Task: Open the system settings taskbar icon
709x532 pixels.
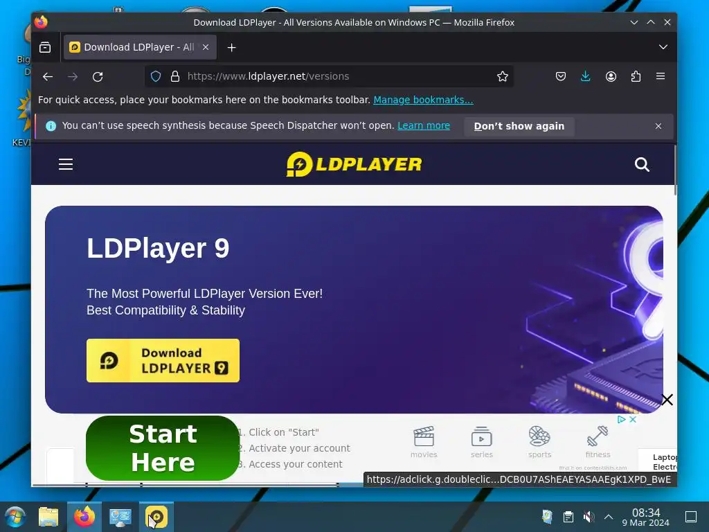Action: point(120,517)
